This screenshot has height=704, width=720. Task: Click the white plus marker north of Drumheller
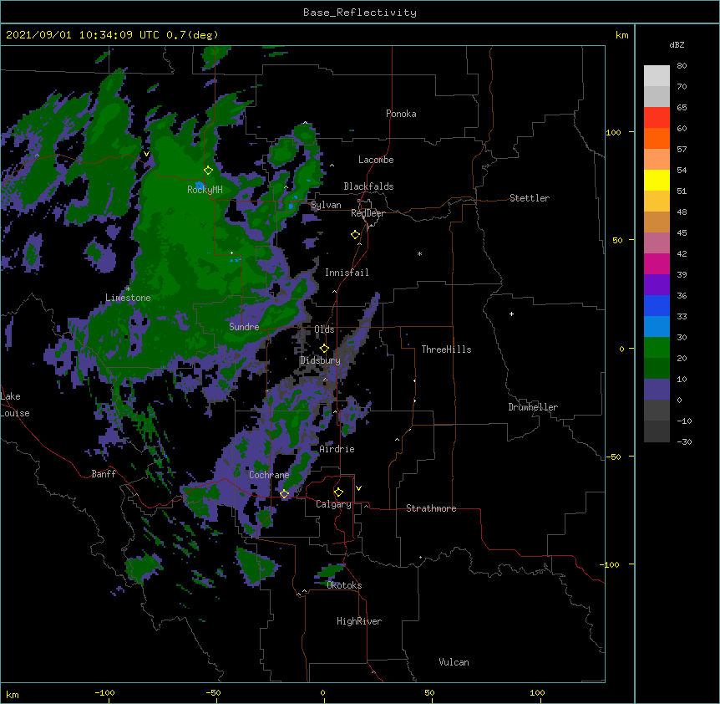point(511,314)
